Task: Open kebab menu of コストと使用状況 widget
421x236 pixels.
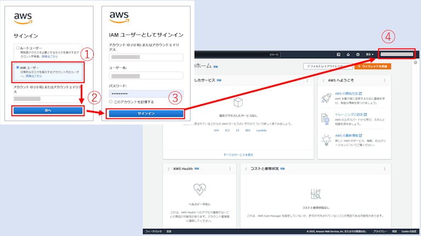Action: point(385,169)
